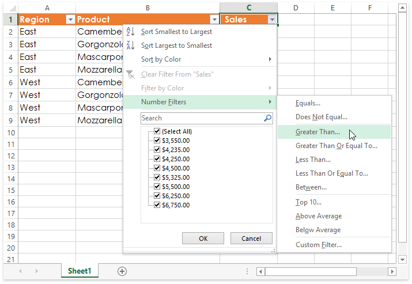Click the select-all corner triangle of the grid
Screen dimensions: 412x284
click(x=12, y=8)
